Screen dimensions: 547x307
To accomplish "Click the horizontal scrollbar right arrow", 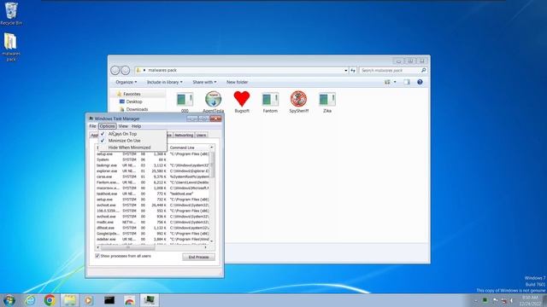I will coord(206,247).
